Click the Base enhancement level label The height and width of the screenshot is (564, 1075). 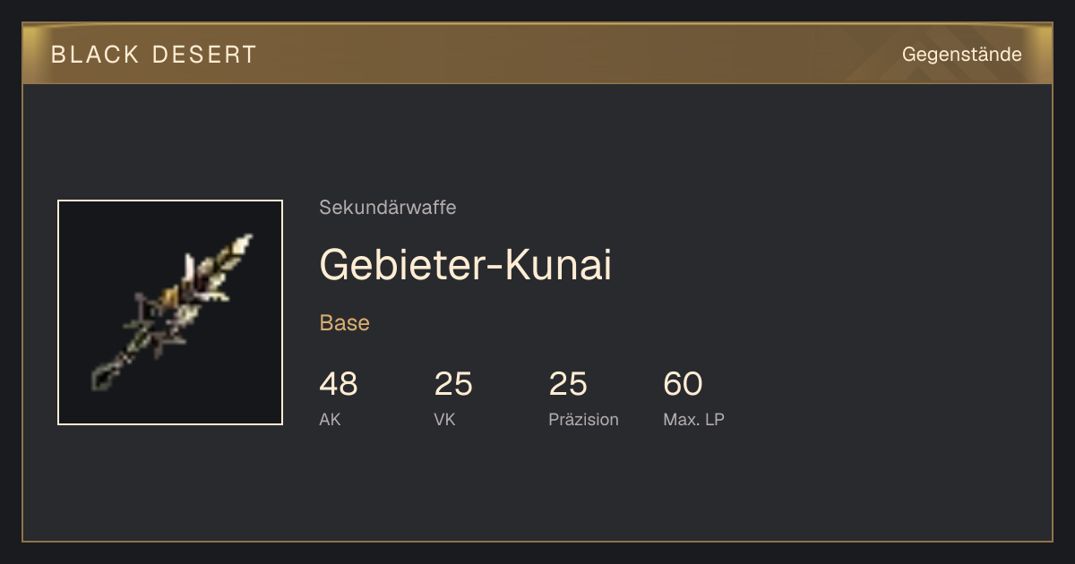(x=345, y=323)
